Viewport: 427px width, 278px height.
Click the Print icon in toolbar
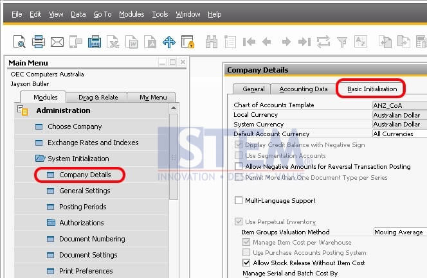(39, 42)
